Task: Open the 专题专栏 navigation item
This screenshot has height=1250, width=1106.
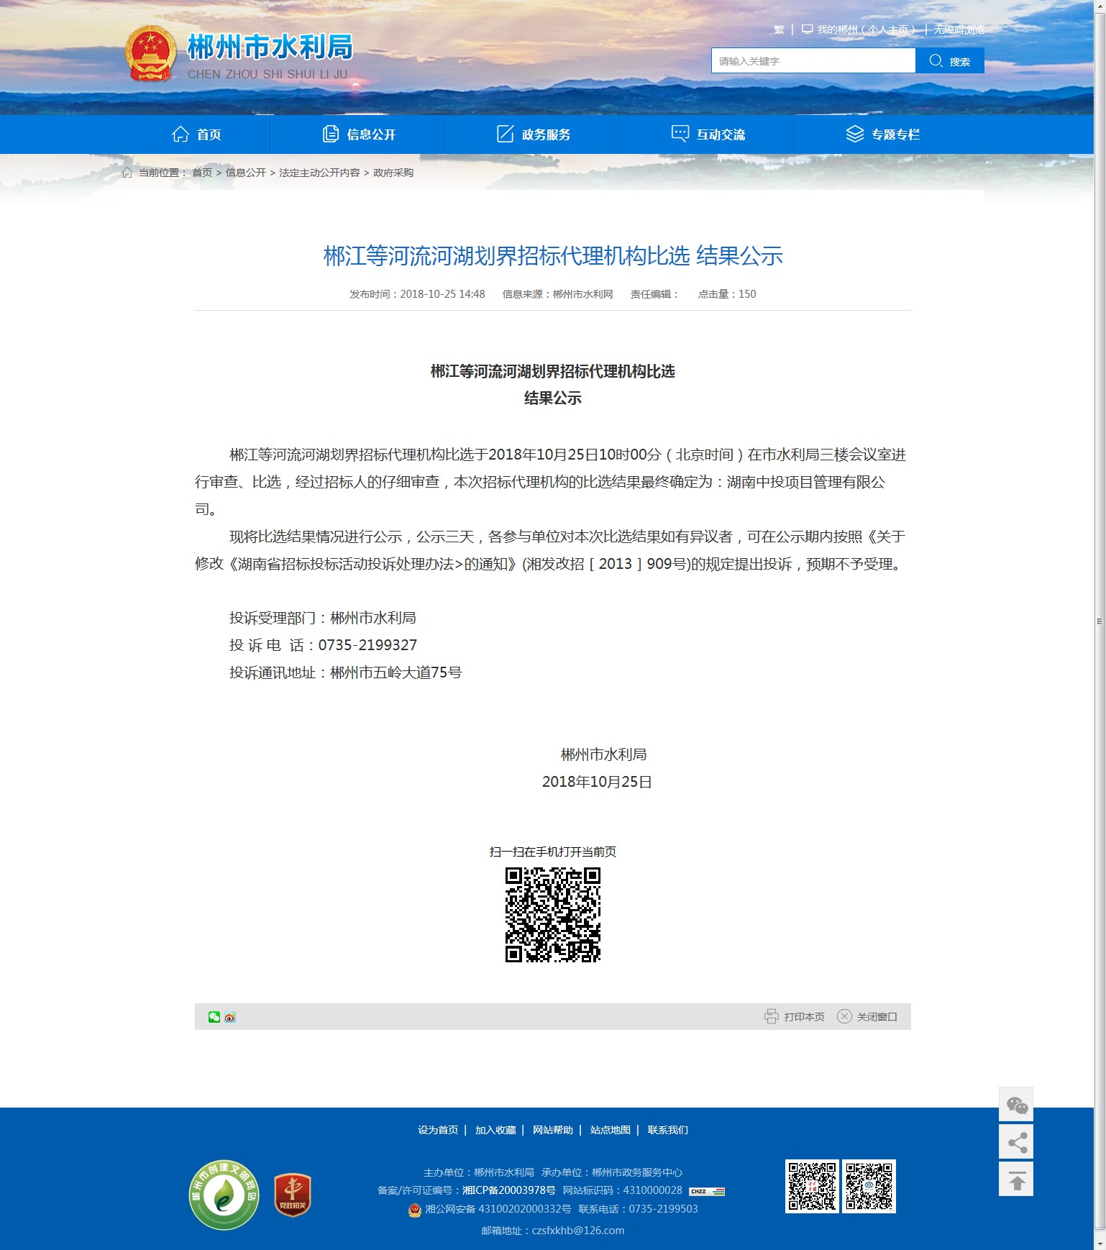Action: (883, 134)
